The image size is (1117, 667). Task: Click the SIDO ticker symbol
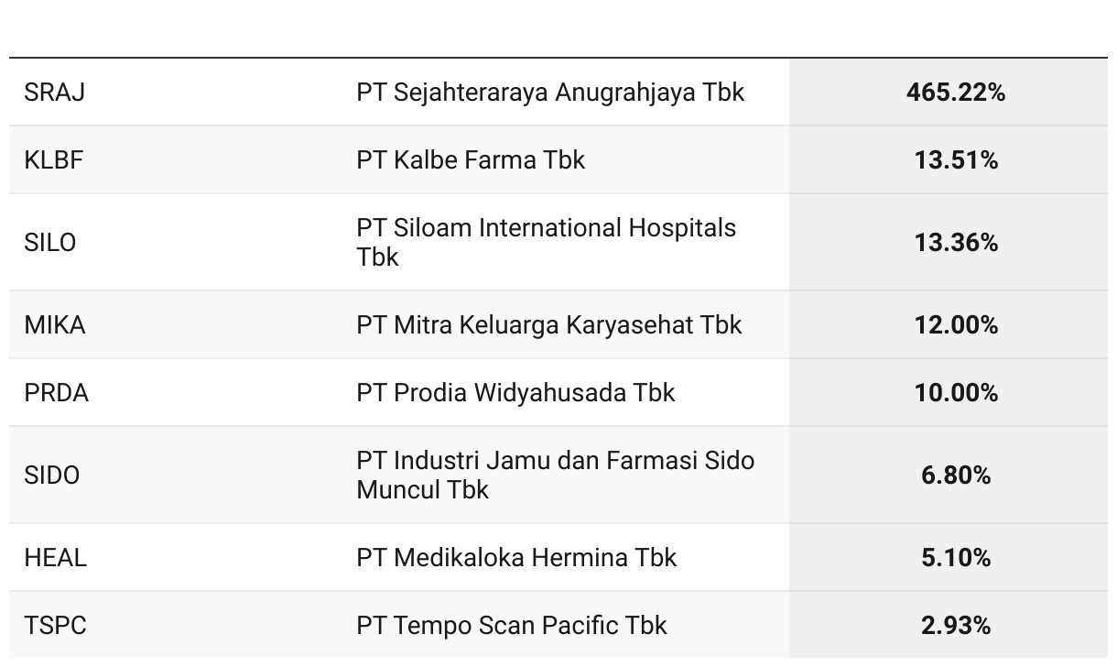tap(51, 476)
